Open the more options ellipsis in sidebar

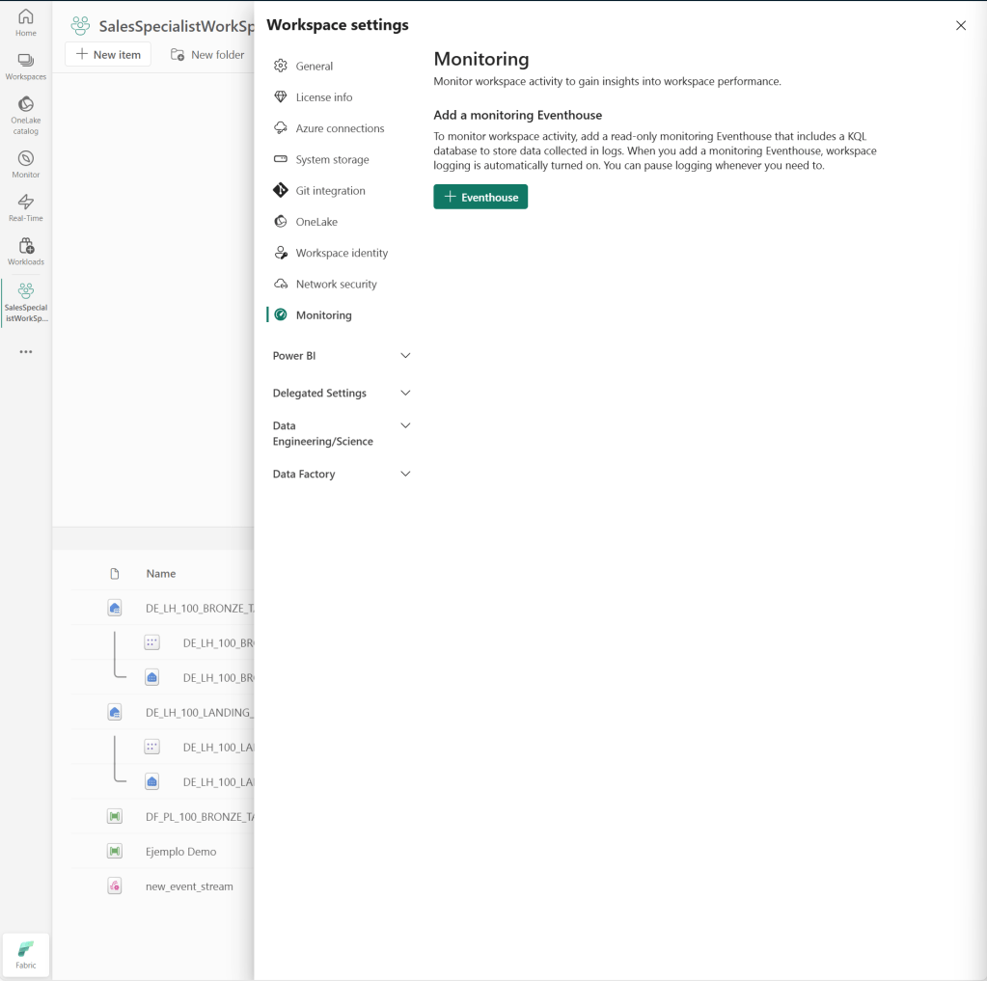[26, 352]
